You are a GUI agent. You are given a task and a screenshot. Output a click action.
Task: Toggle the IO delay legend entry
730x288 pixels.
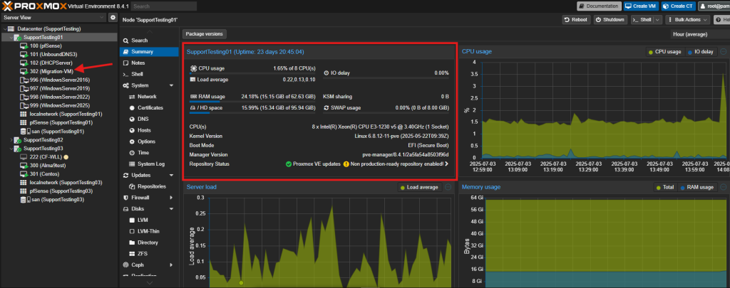[x=700, y=52]
